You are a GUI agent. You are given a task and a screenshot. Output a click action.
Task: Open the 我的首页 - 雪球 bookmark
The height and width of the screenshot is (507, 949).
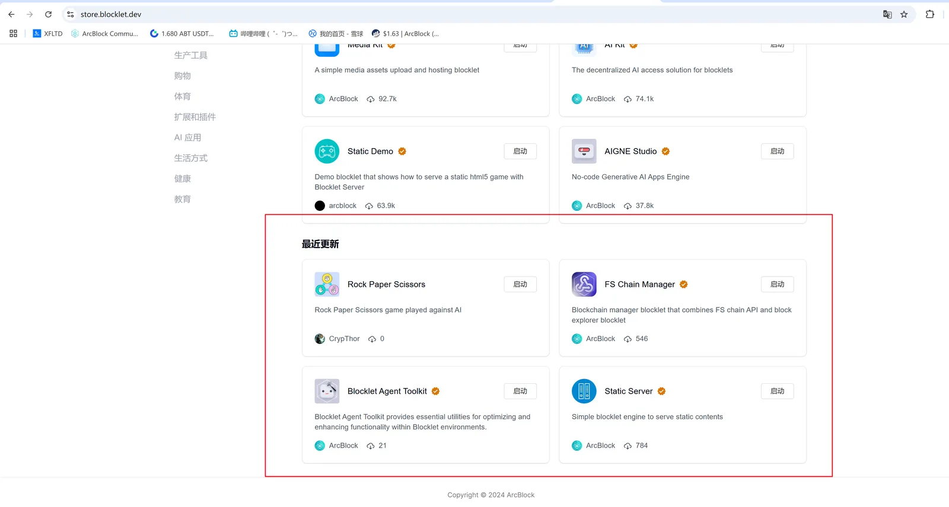coord(336,34)
